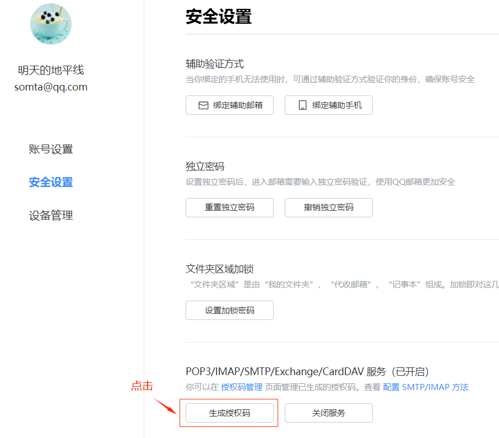Image resolution: width=499 pixels, height=438 pixels.
Task: Click the 独立密码 section heading
Action: point(205,167)
